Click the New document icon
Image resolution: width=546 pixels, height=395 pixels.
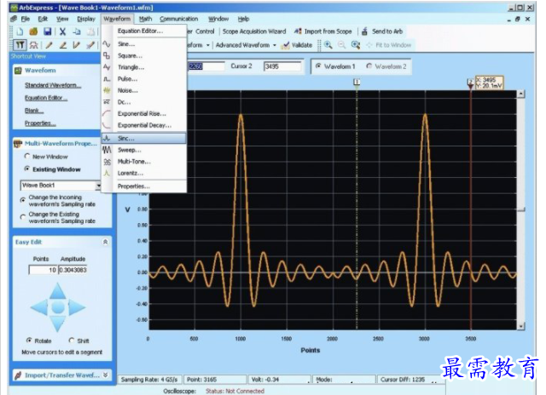20,31
